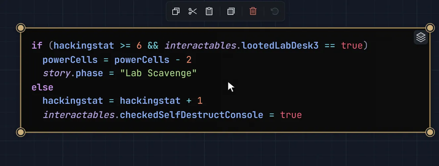Click "powerCells" at the line start

pos(70,60)
